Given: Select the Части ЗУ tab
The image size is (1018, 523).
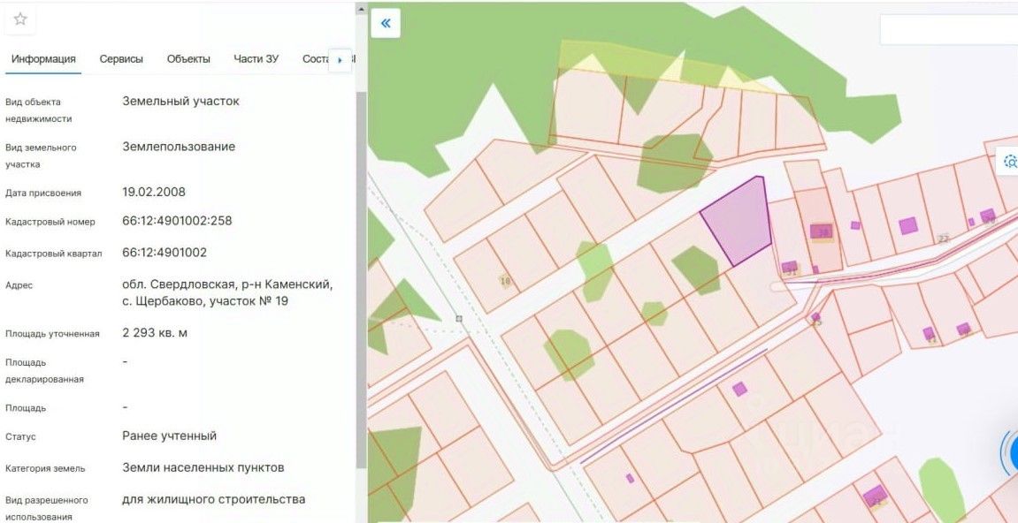Looking at the screenshot, I should click(x=256, y=59).
